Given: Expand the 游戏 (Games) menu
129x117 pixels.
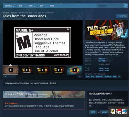Looking at the screenshot, I should click(x=22, y=6).
